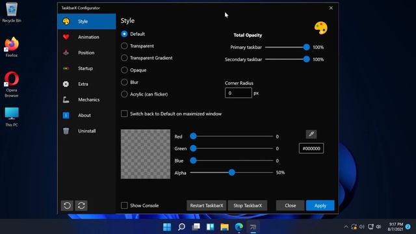Click the checkered color preview swatch
This screenshot has width=416, height=234.
pos(146,154)
